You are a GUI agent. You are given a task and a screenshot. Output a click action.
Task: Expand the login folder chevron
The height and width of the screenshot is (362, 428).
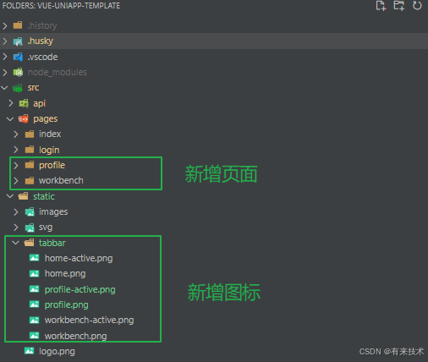pyautogui.click(x=16, y=150)
